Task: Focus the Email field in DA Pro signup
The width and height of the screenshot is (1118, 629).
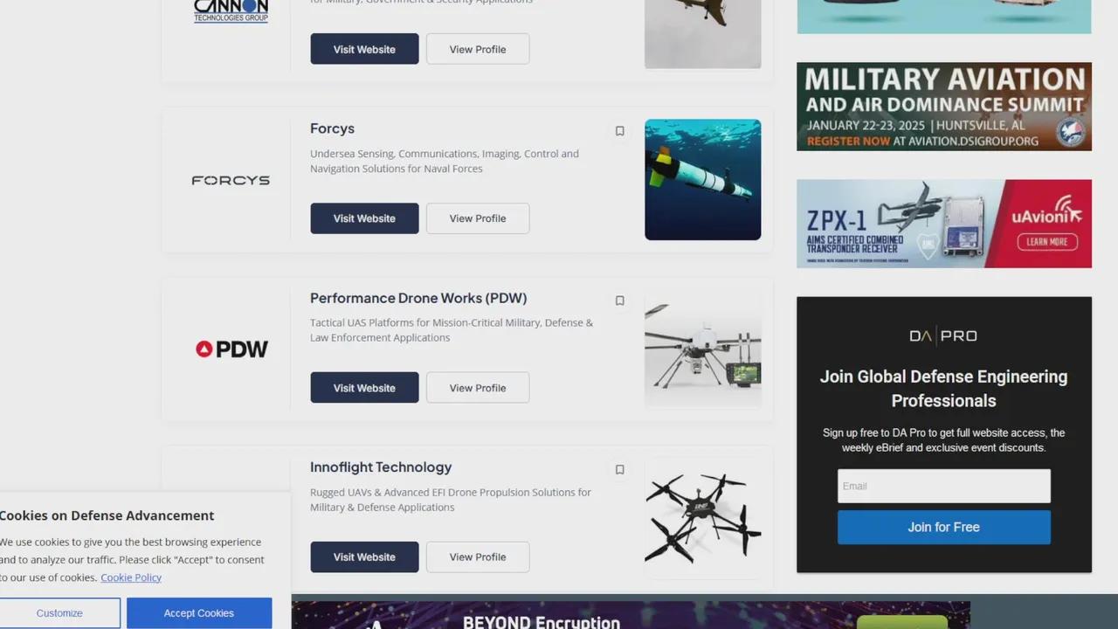Action: [944, 486]
